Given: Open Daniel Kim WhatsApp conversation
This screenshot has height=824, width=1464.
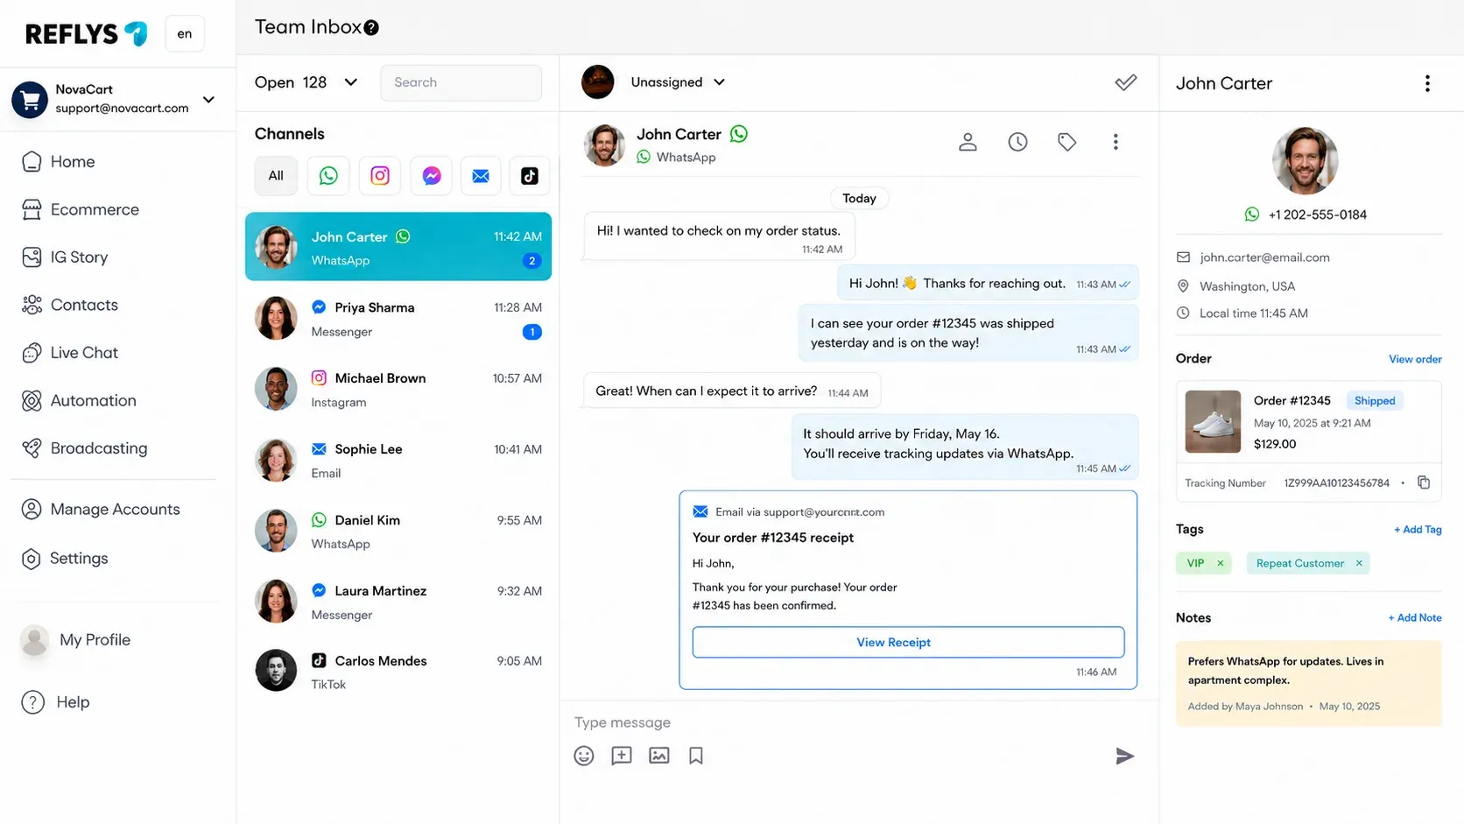Looking at the screenshot, I should click(398, 532).
